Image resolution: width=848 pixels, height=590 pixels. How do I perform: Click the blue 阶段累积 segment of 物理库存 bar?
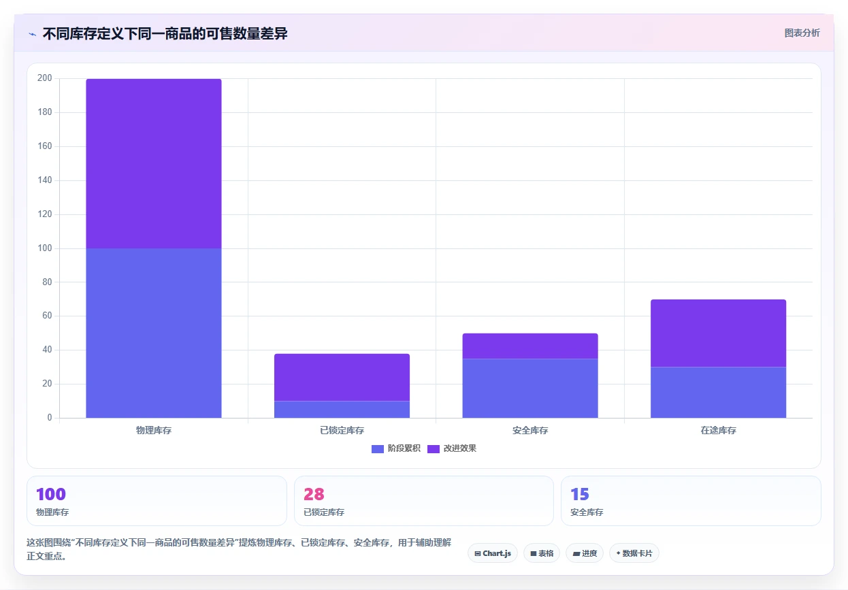coord(154,333)
